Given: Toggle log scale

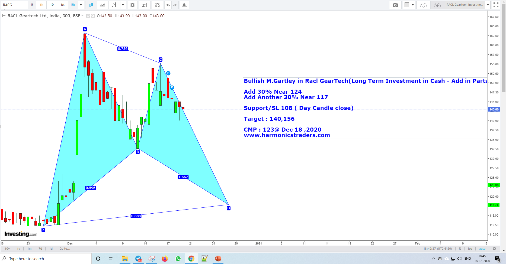Looking at the screenshot, I should [470, 249].
